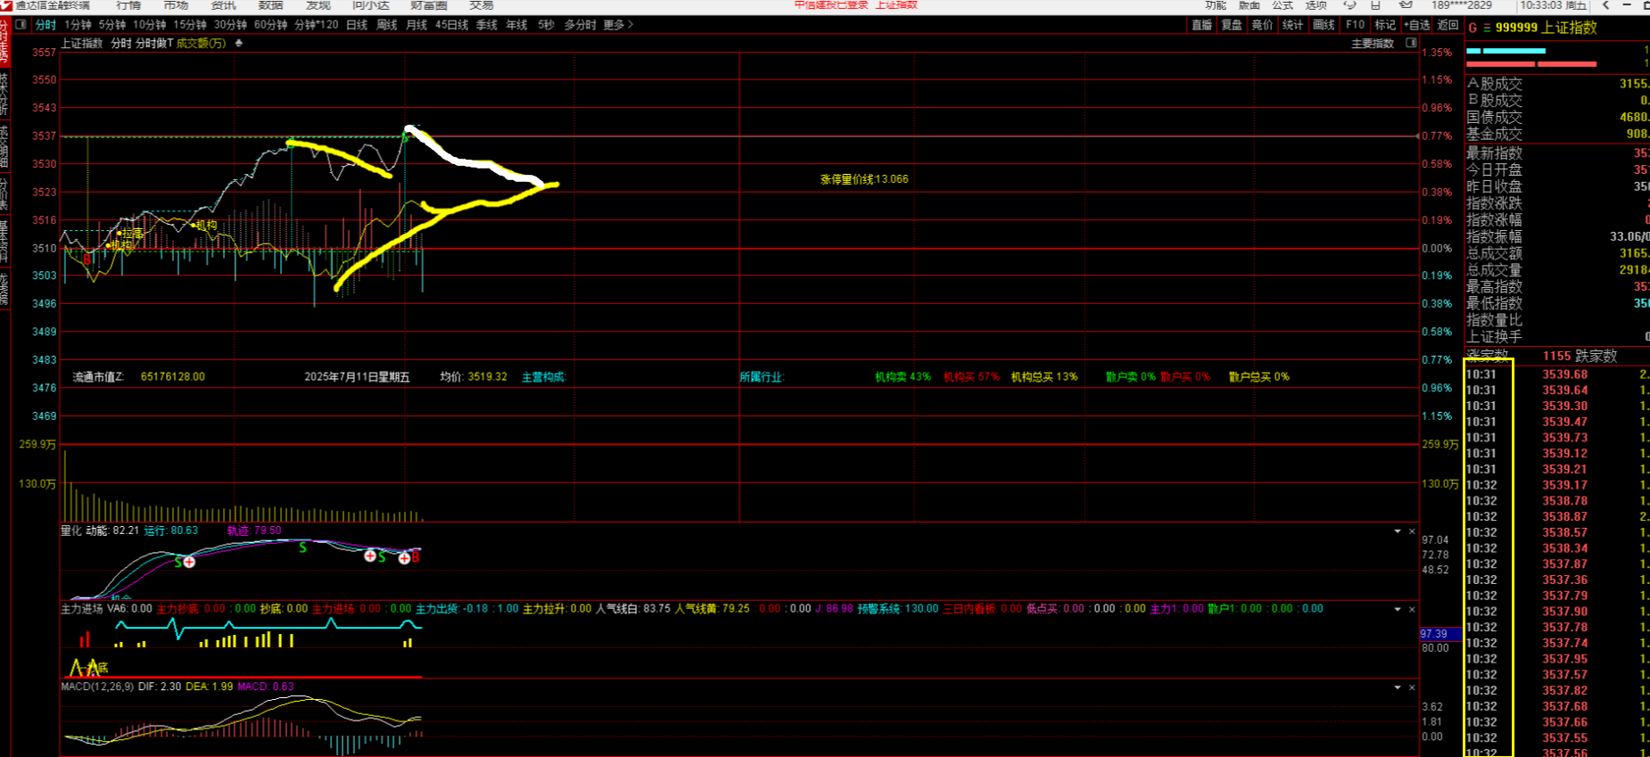Viewport: 1650px width, 757px height.
Task: Open the 财富圈 menu
Action: pyautogui.click(x=429, y=5)
